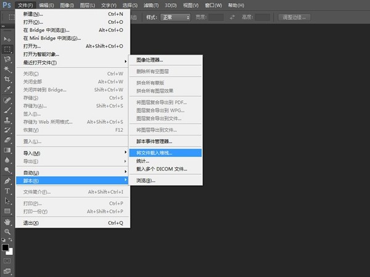The image size is (370, 277).
Task: Open the 3D(D) menu
Action: point(171,5)
